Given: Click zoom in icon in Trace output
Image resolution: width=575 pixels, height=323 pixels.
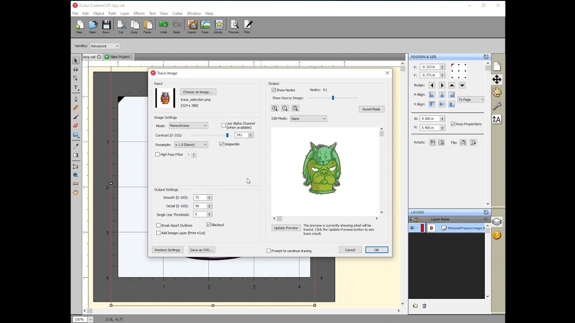Looking at the screenshot, I should pos(275,108).
